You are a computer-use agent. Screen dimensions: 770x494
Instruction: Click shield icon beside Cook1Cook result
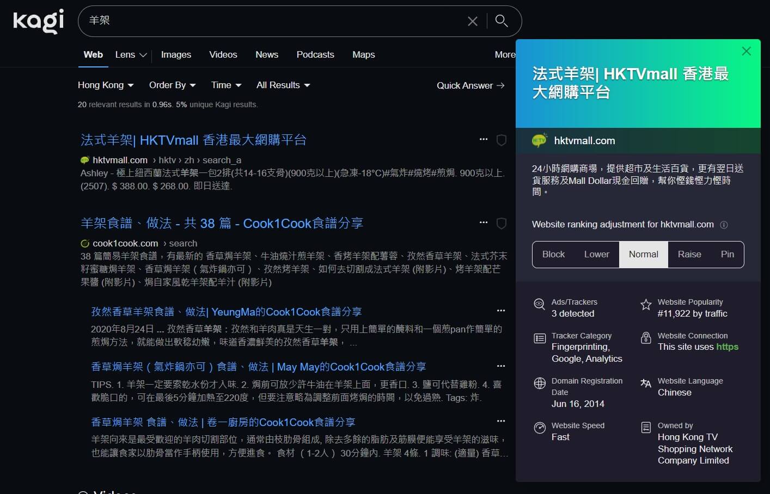tap(502, 224)
